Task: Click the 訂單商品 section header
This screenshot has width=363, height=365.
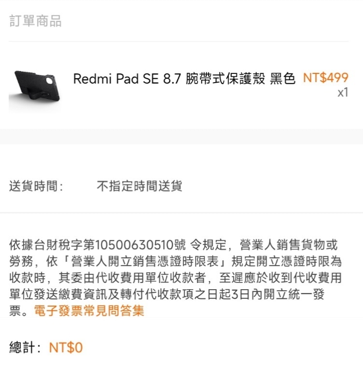Action: (x=35, y=21)
